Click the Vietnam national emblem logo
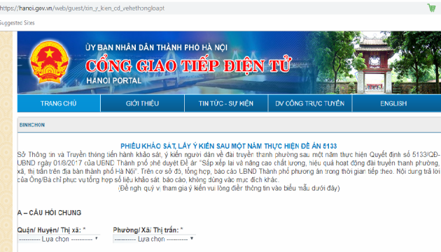Image resolution: width=441 pixels, height=252 pixels. pyautogui.click(x=49, y=62)
